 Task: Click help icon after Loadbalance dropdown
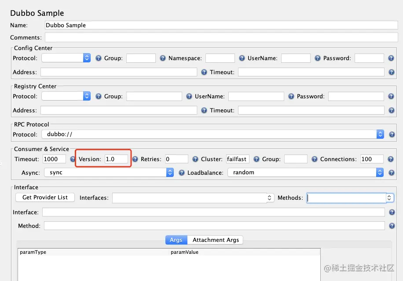[x=392, y=173]
